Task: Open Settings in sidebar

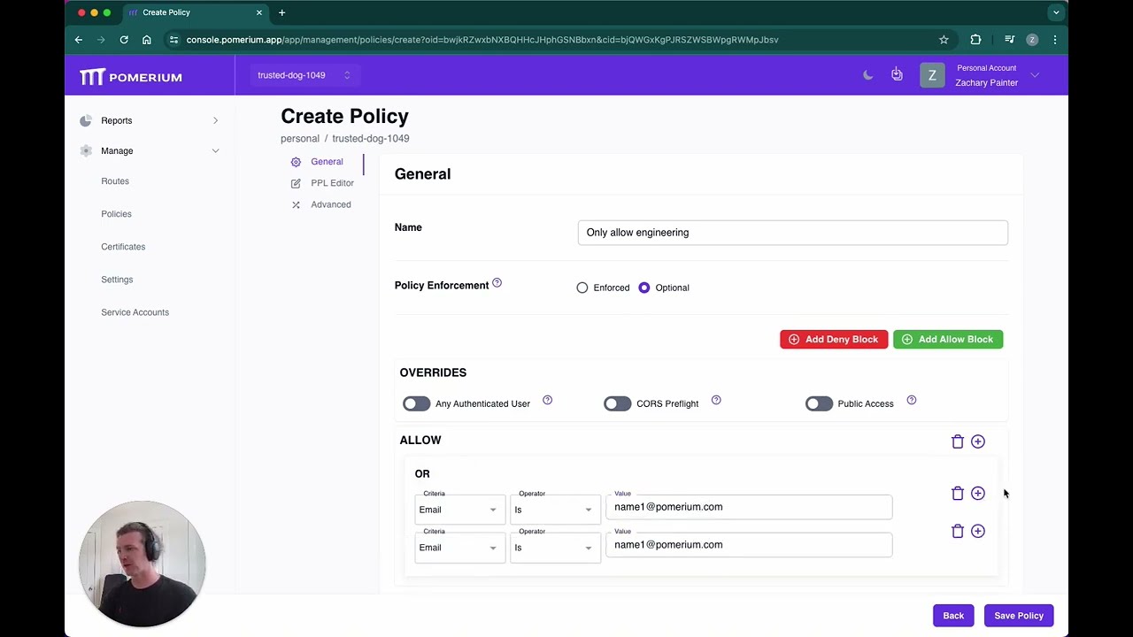Action: click(117, 280)
